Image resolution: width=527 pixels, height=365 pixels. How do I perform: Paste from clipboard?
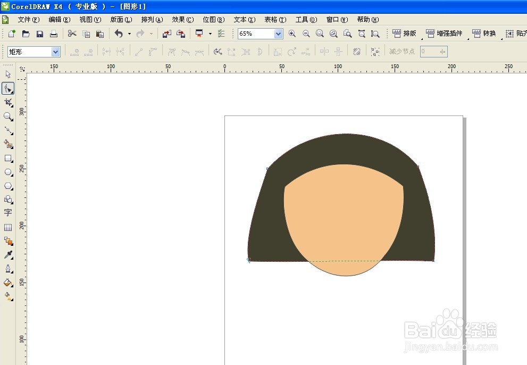coord(100,34)
